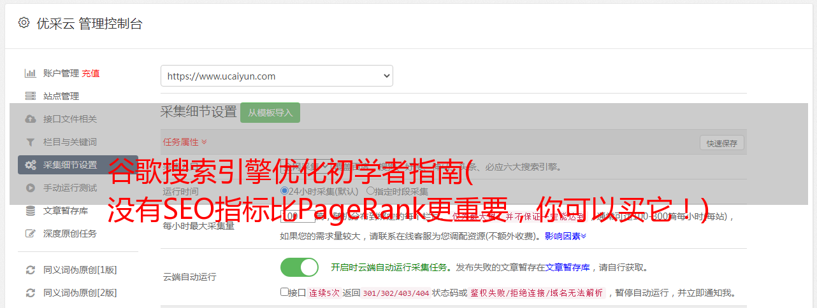
Task: Click the hourly max collection input field
Action: (298, 216)
